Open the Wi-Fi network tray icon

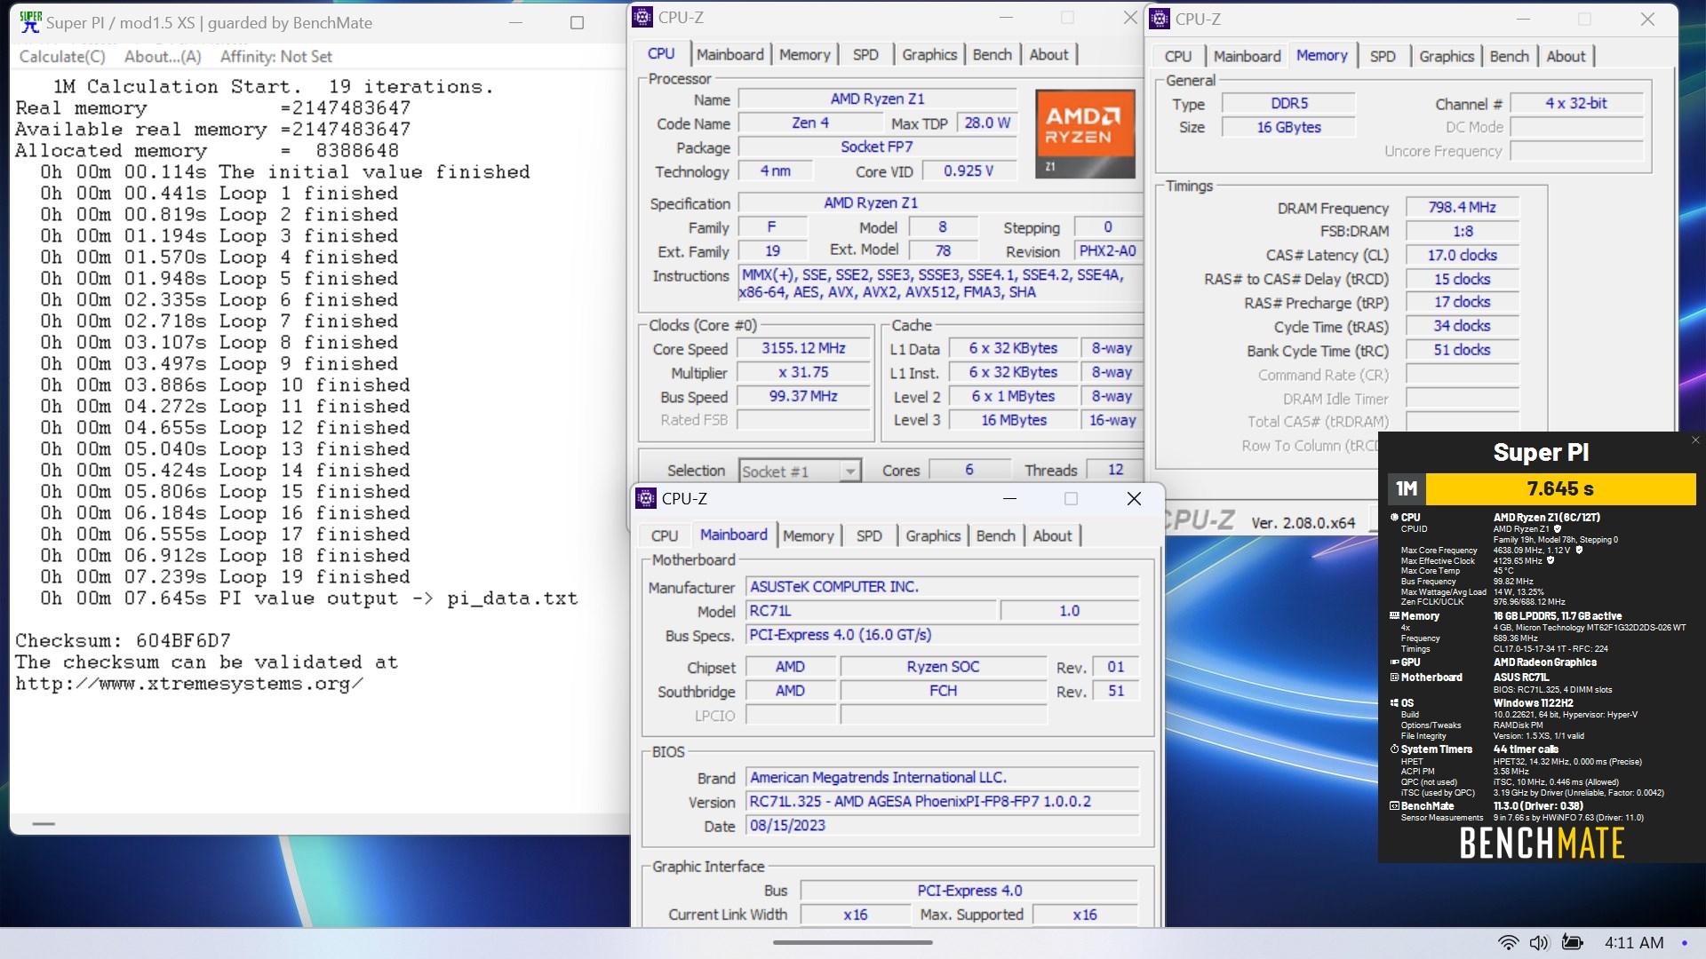[1508, 943]
